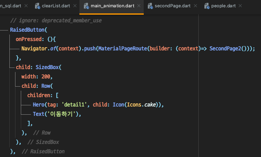Switch to the people.dart tab

pyautogui.click(x=224, y=6)
